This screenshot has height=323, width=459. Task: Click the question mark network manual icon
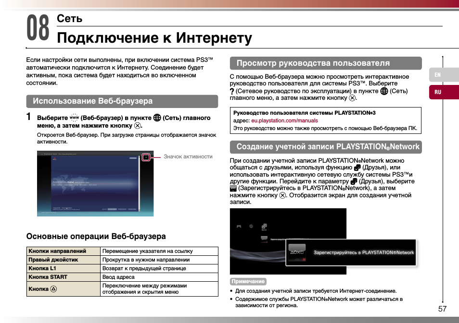click(232, 91)
